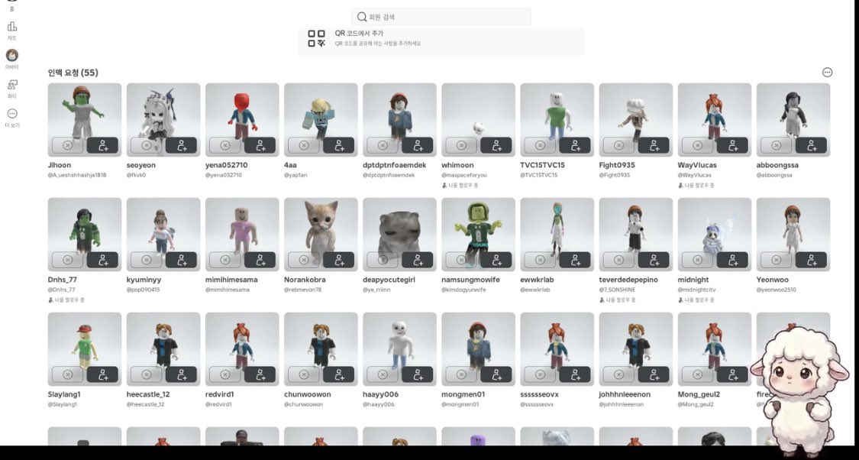Click the QR code icon

point(316,38)
